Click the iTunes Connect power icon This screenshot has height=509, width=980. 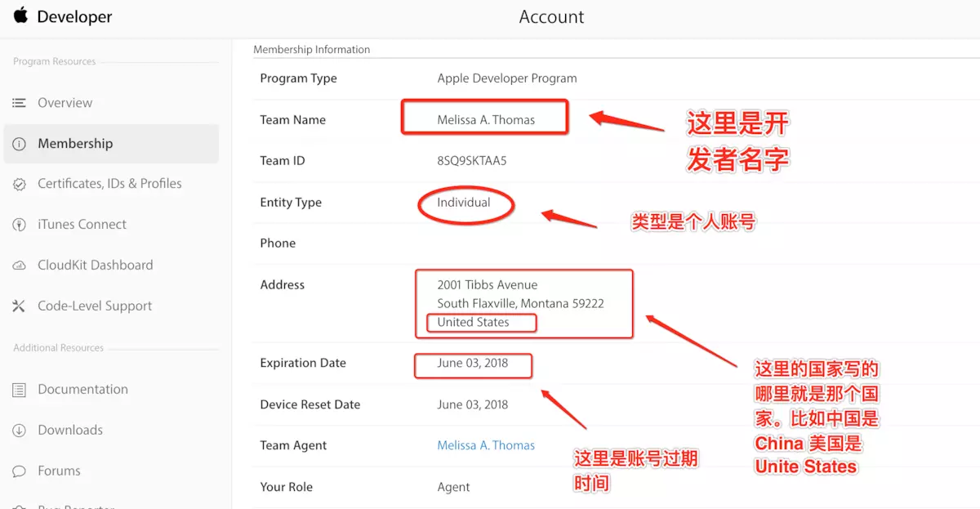click(x=19, y=225)
